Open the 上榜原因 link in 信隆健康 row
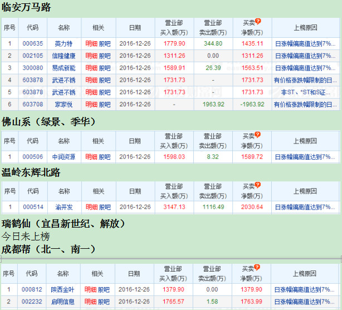This screenshot has height=310, width=342. [305, 56]
